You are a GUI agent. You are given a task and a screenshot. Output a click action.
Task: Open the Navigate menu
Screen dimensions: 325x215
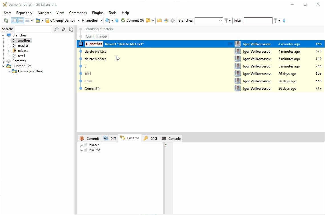(x=44, y=13)
